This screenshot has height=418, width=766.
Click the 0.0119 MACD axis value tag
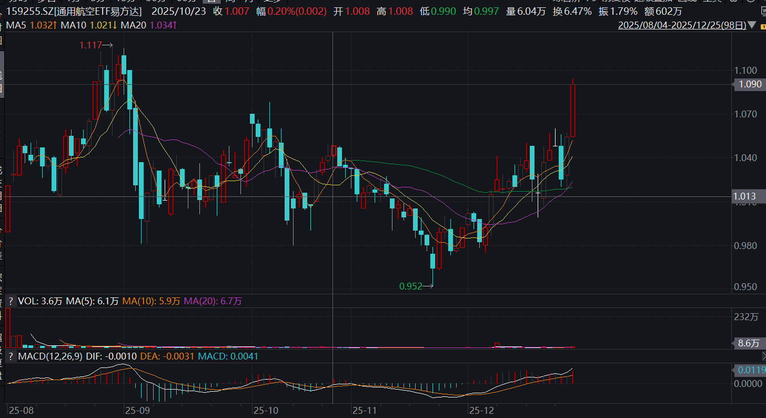point(749,370)
